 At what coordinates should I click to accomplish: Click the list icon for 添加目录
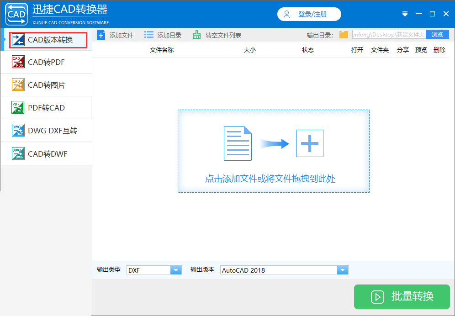tap(149, 35)
